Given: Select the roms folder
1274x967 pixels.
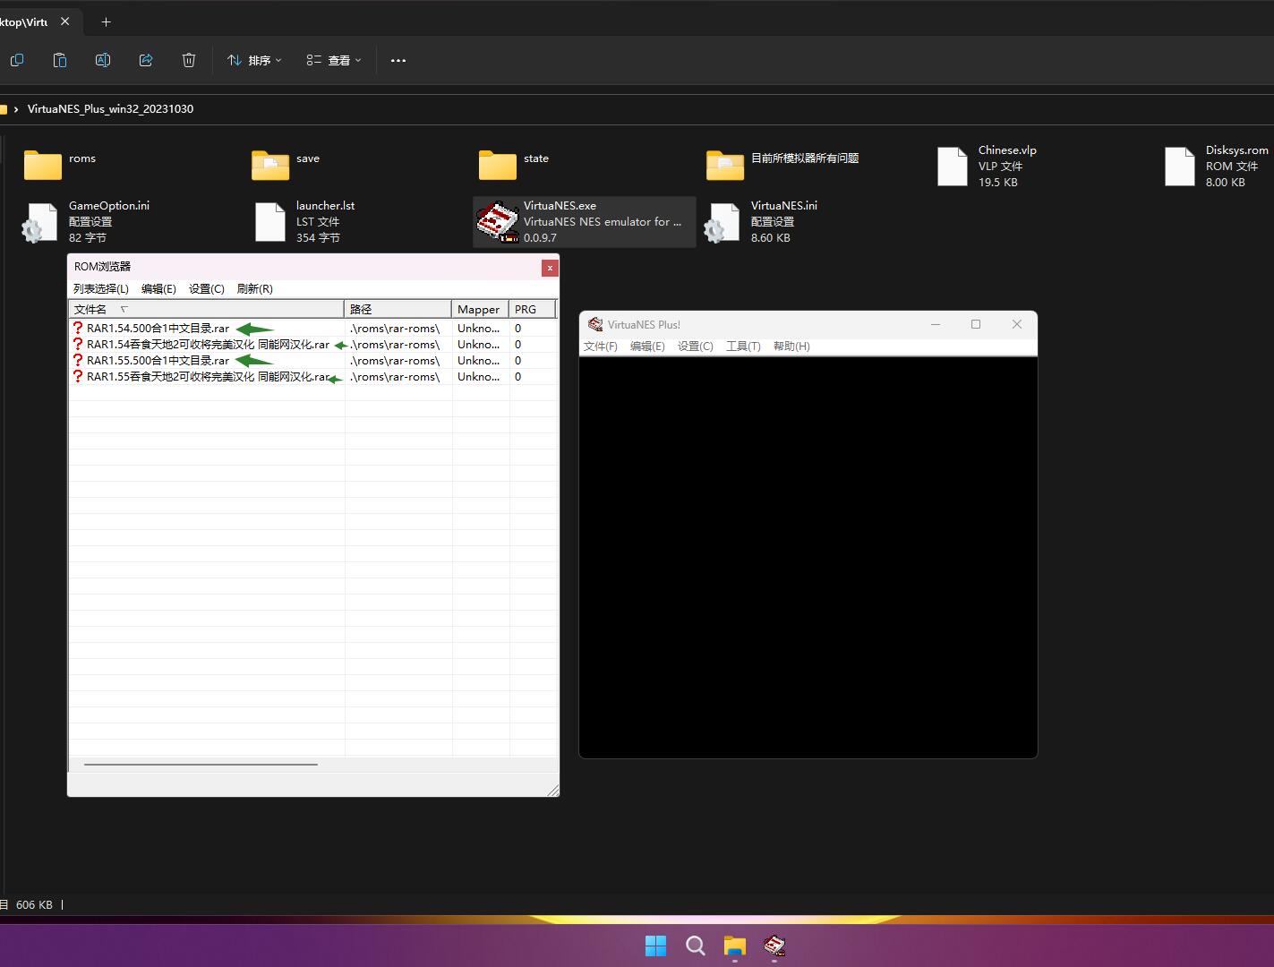Looking at the screenshot, I should [x=59, y=165].
